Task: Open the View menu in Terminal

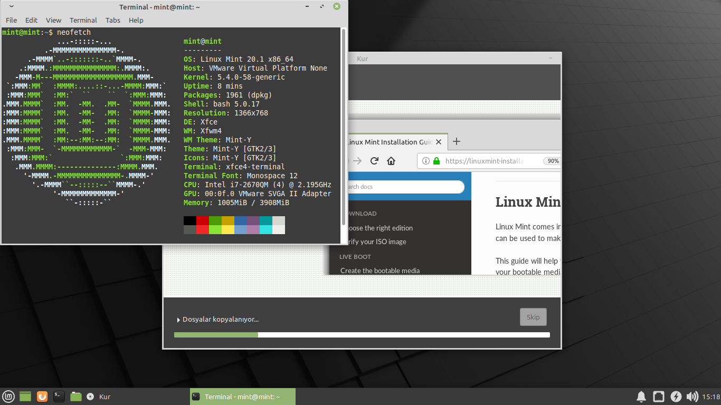Action: (53, 20)
